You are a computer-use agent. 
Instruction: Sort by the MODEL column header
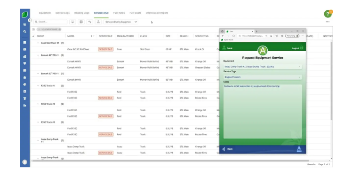coord(71,36)
